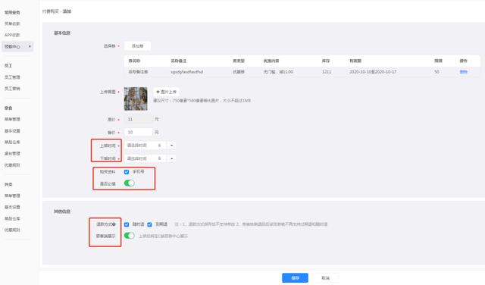Open APP收款 in the sidebar
The height and width of the screenshot is (285, 485).
point(12,35)
